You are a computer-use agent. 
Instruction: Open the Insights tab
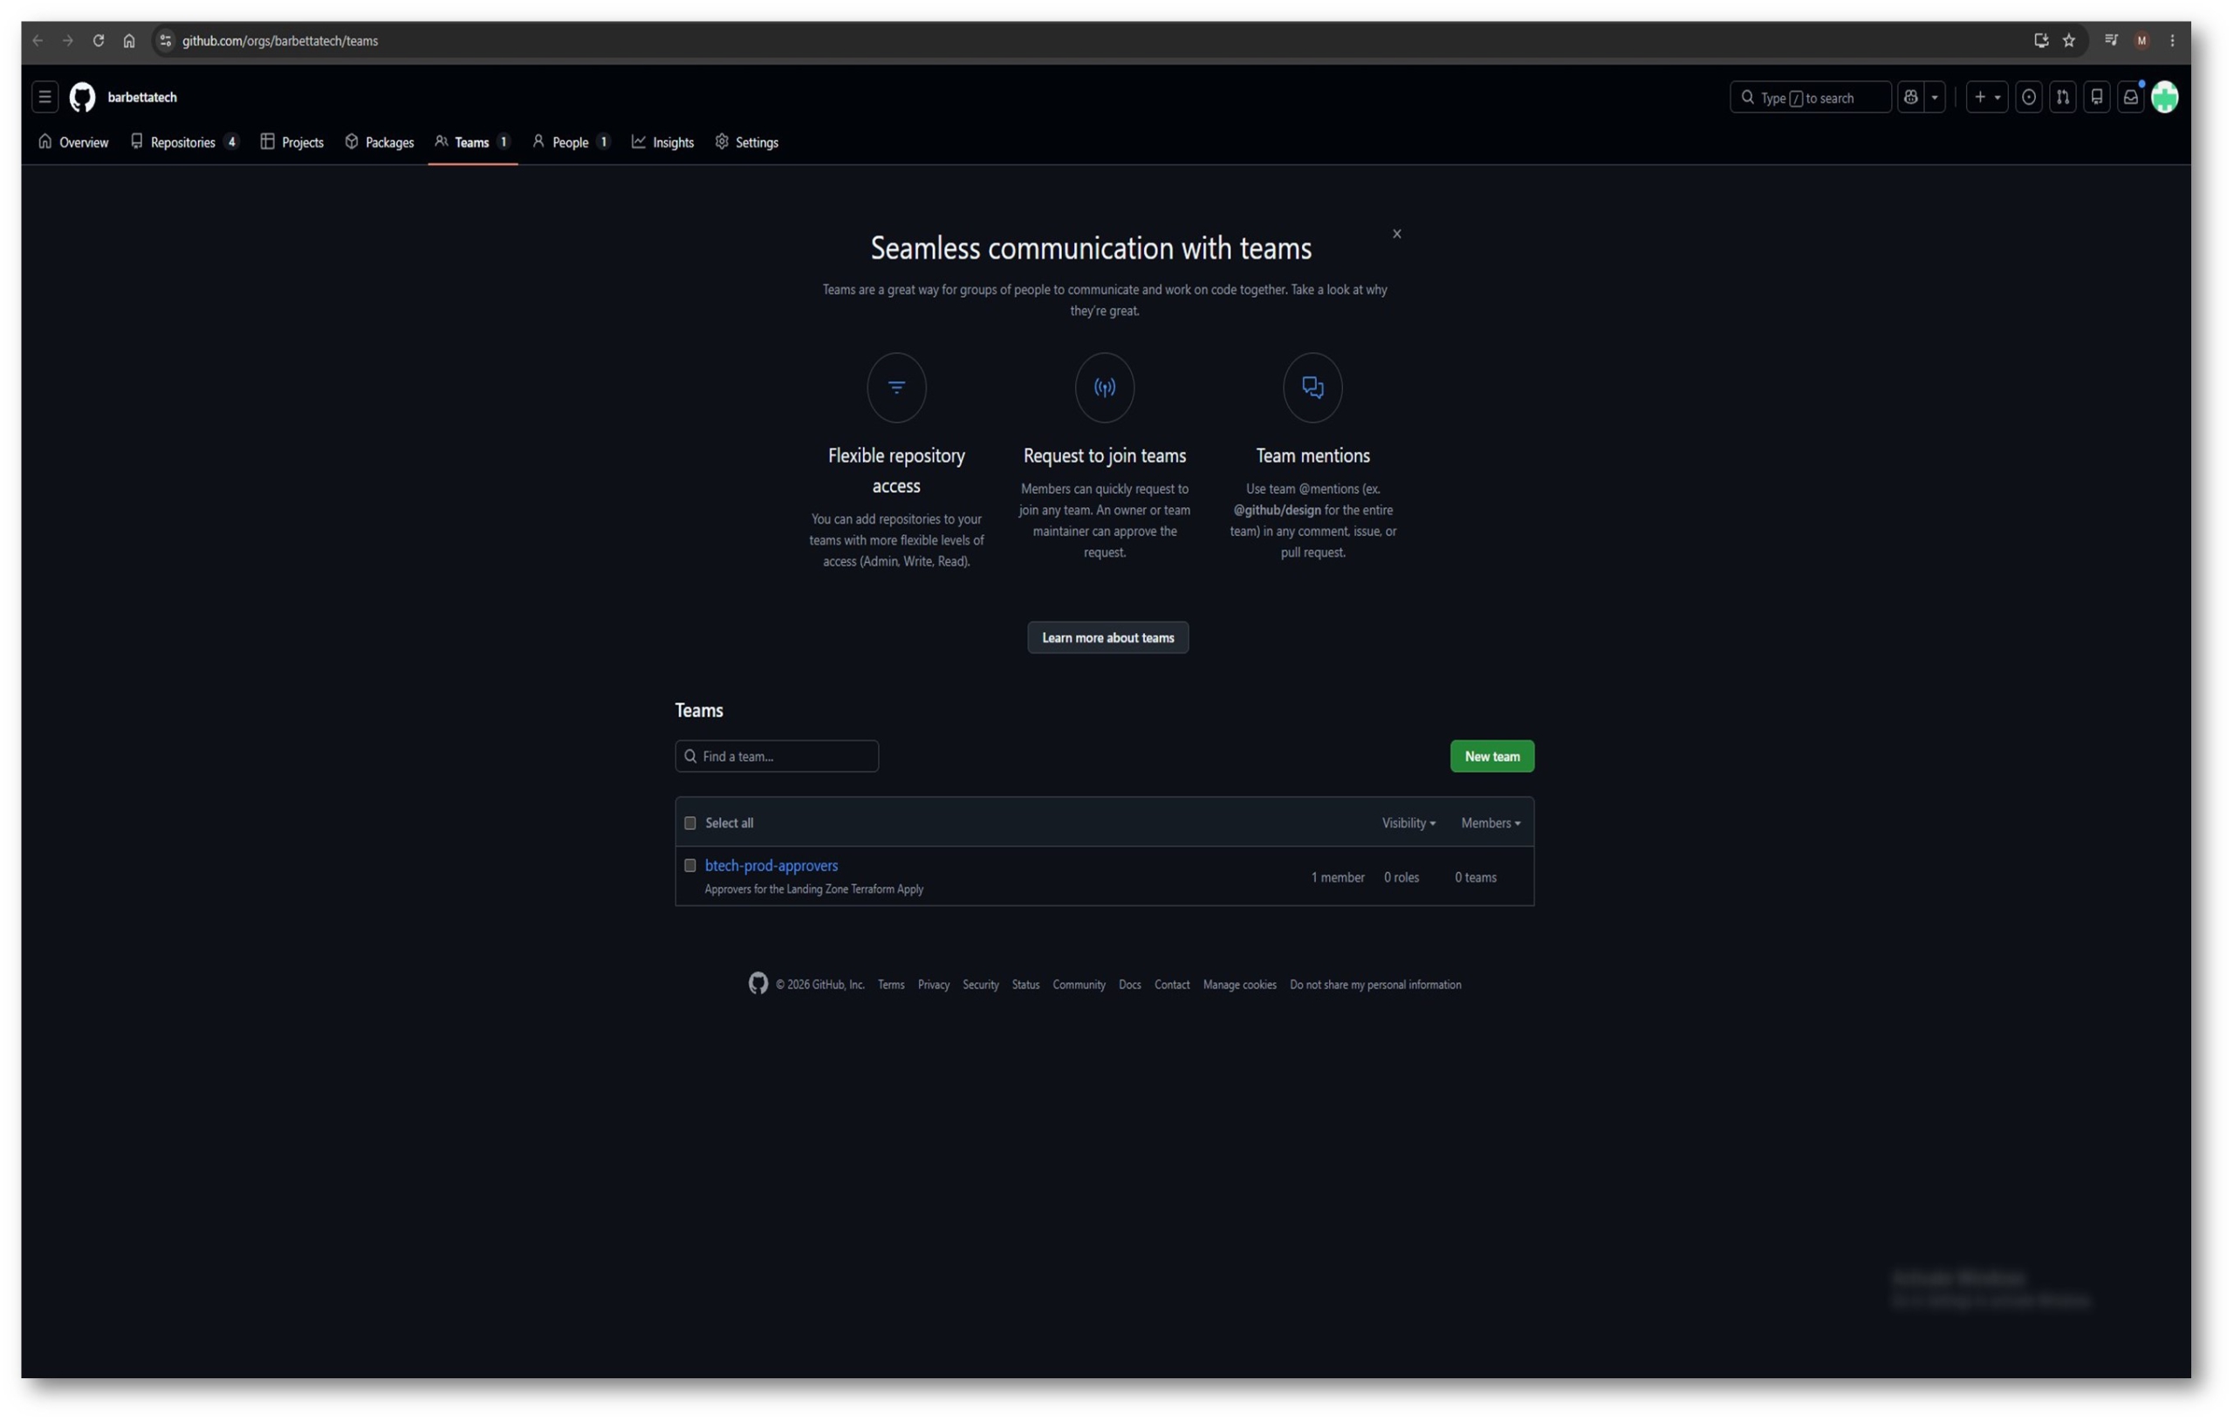tap(662, 142)
